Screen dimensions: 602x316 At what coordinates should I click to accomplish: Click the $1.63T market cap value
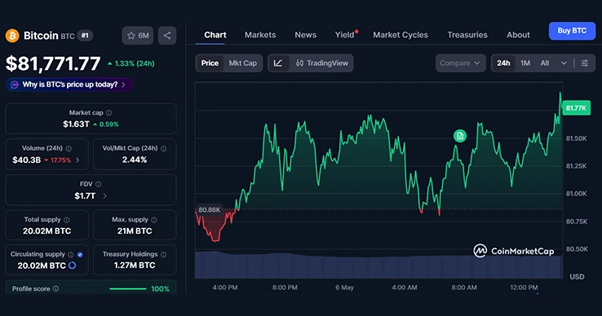click(76, 125)
